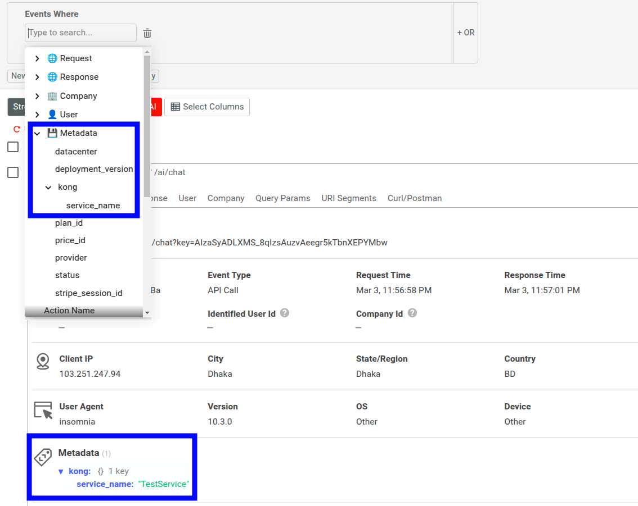This screenshot has height=506, width=638.
Task: Collapse the kong object in Metadata panel
Action: coord(61,472)
